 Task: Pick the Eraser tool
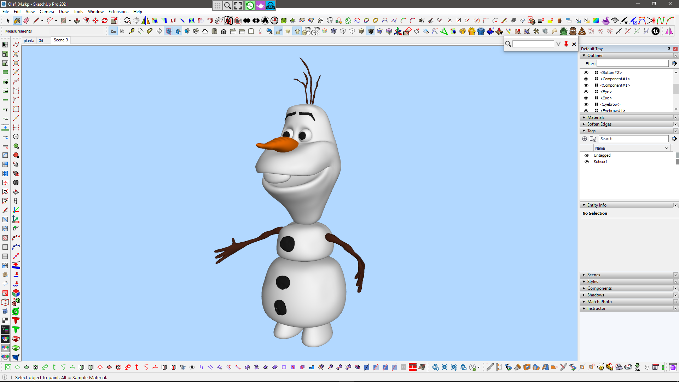(x=27, y=21)
